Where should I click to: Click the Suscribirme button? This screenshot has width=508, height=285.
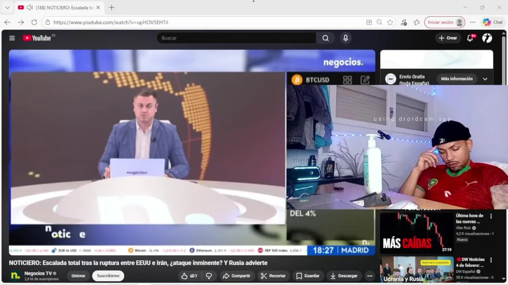(108, 276)
